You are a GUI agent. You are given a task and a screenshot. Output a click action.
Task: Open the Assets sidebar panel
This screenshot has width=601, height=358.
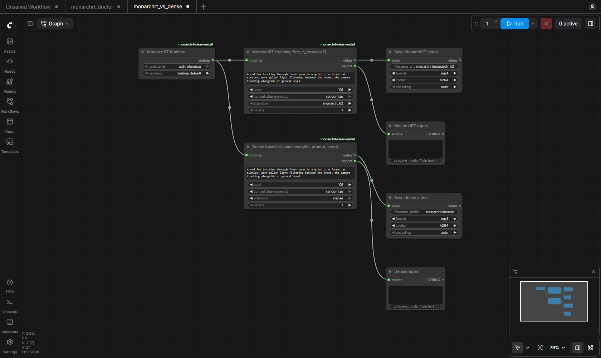click(x=10, y=45)
